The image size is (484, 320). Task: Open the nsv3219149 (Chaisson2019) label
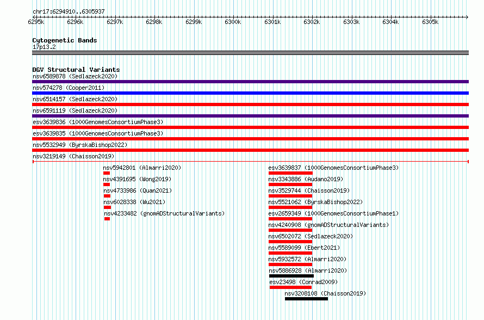[x=73, y=156]
